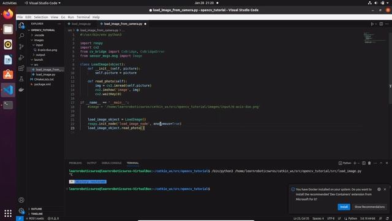Screen dimensions: 392x221
Task: Maximize the terminal panel size
Action: pyautogui.click(x=381, y=163)
